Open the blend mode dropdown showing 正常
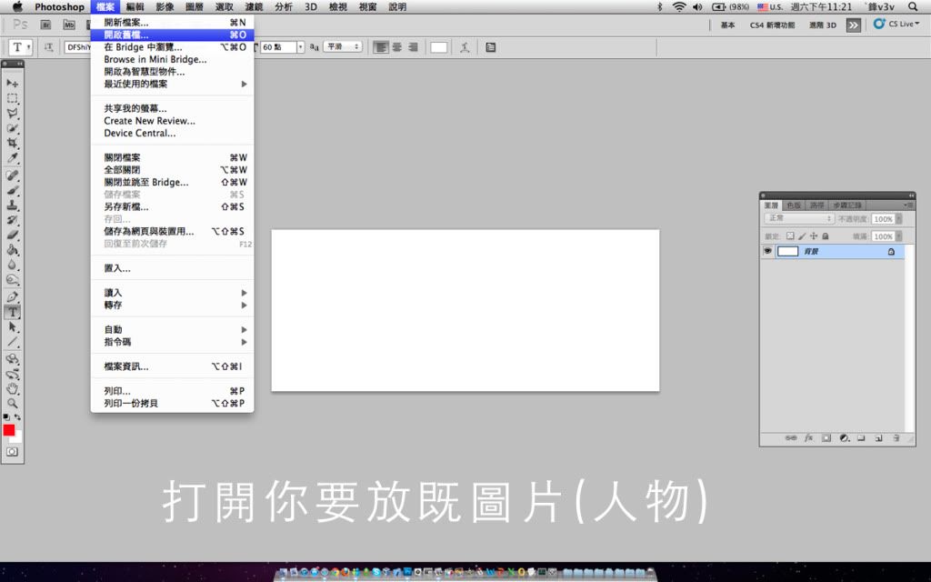 (799, 219)
